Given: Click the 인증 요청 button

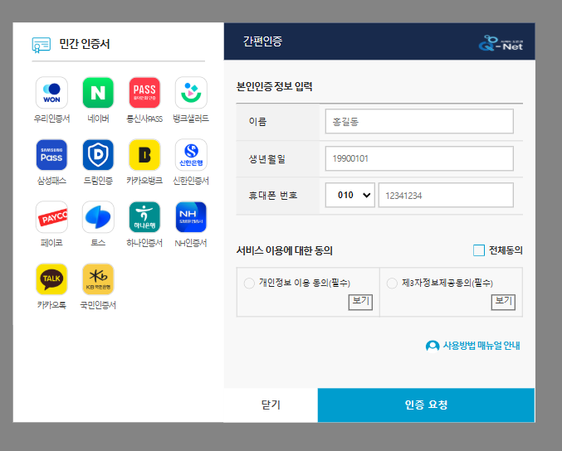Looking at the screenshot, I should click(x=426, y=405).
